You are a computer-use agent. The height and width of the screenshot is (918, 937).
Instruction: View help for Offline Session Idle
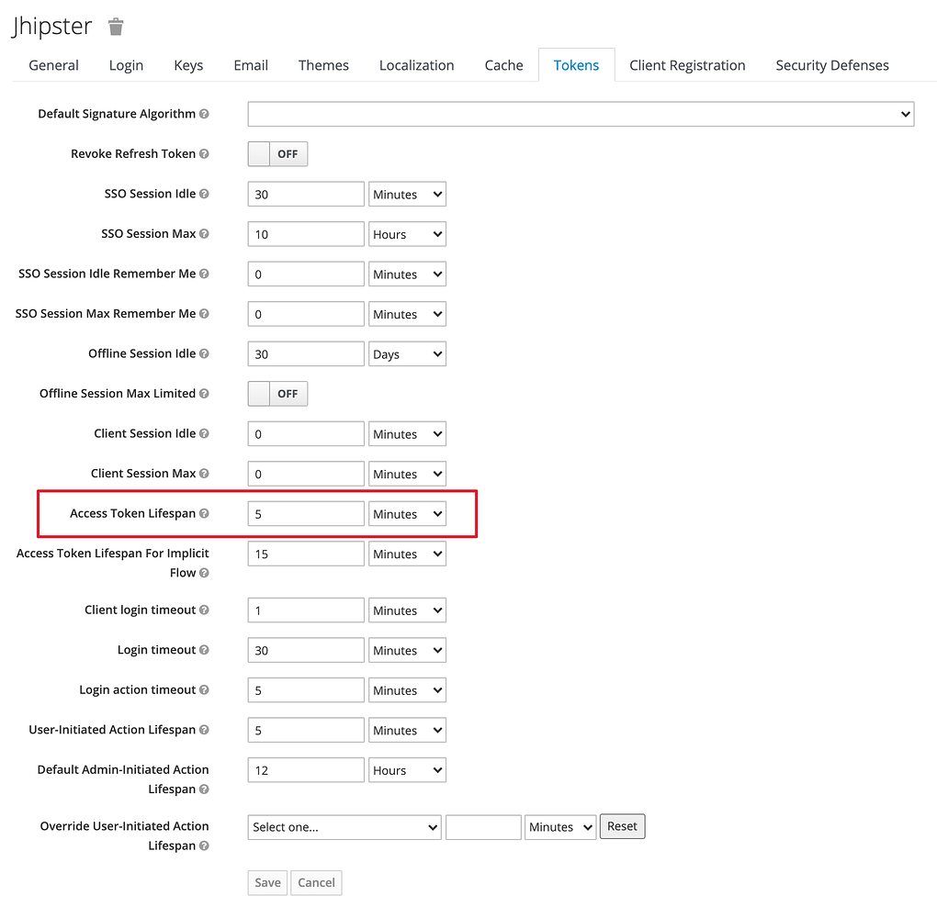pyautogui.click(x=204, y=353)
